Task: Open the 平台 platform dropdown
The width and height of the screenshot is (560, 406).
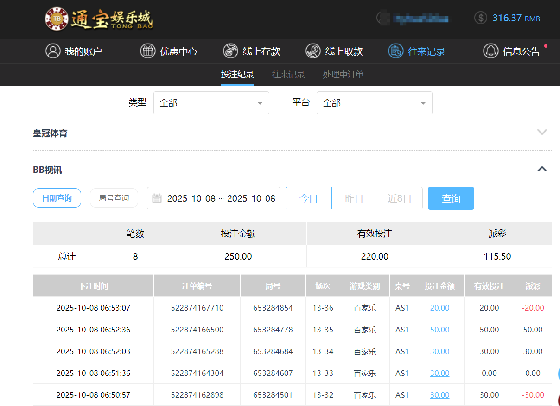Action: [374, 102]
